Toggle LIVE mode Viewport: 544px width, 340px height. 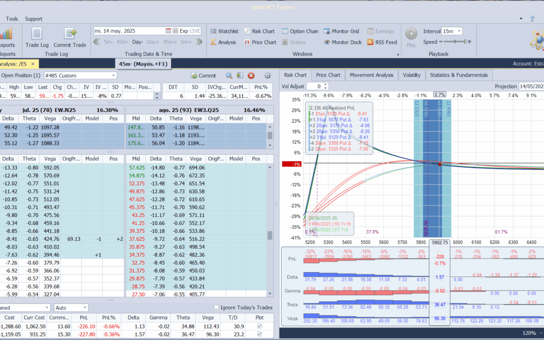tap(195, 31)
